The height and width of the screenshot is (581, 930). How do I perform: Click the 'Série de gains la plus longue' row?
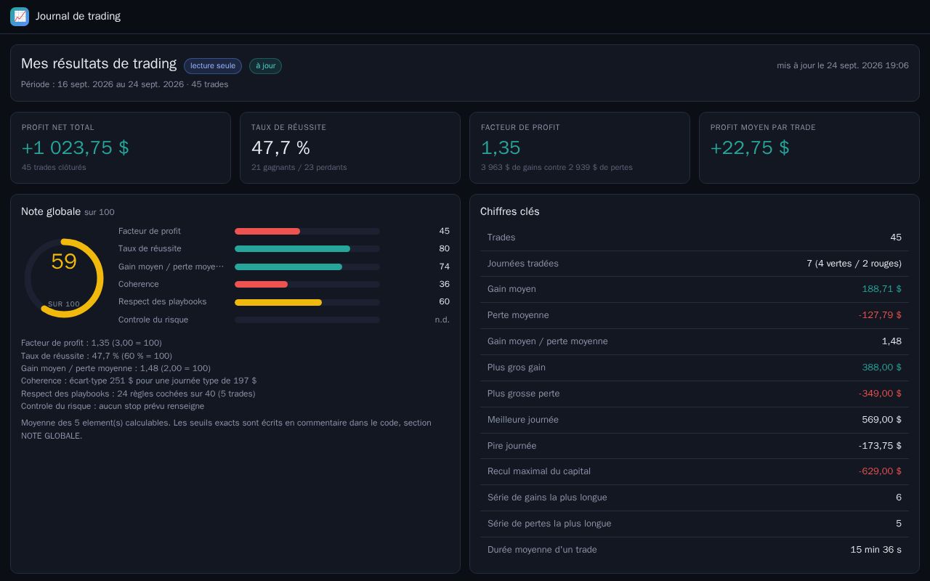click(695, 497)
